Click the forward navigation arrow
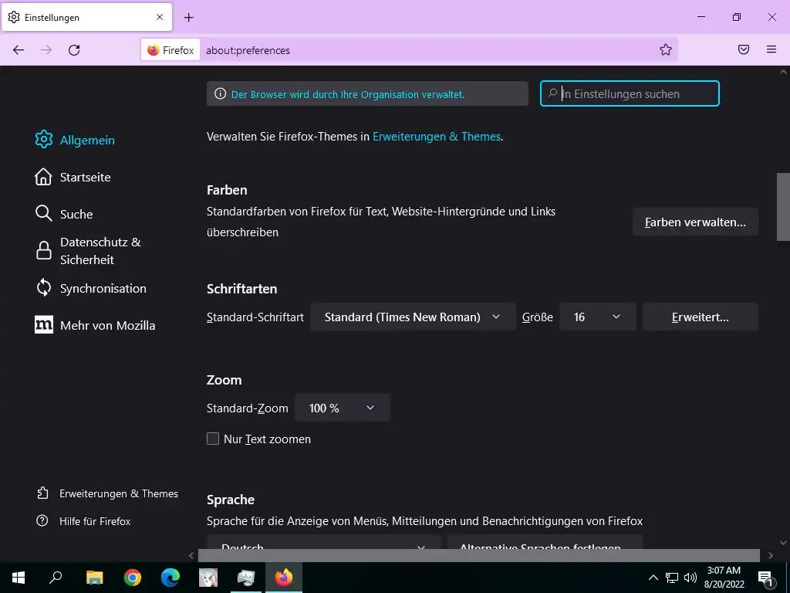The height and width of the screenshot is (593, 790). [46, 50]
